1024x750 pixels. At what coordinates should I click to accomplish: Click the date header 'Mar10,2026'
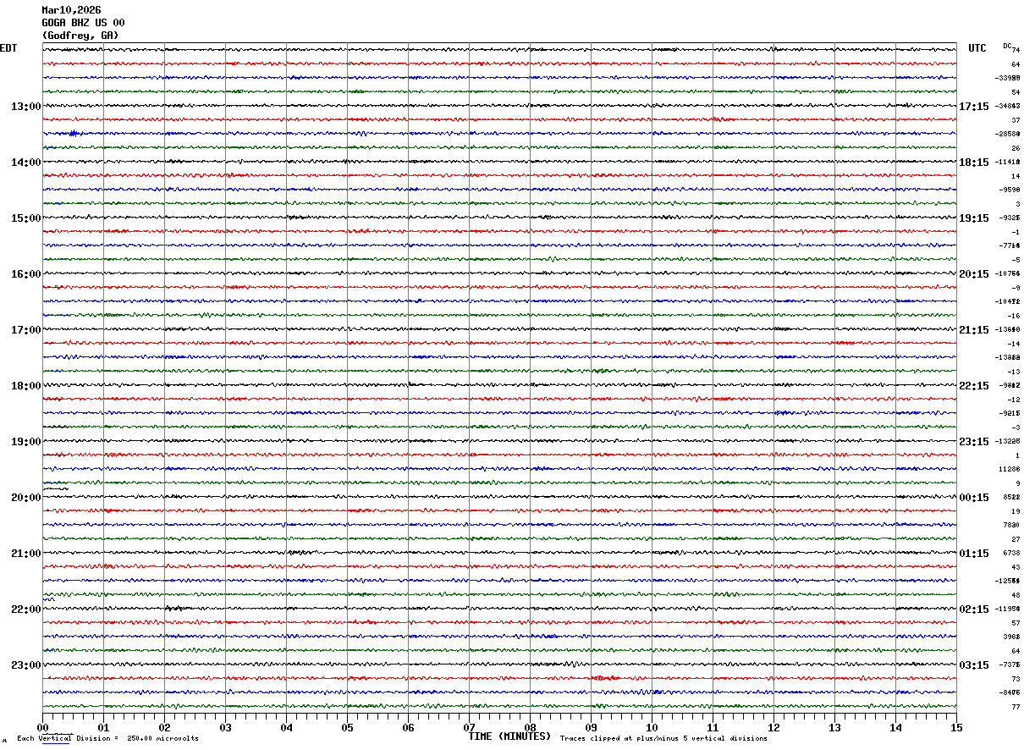click(x=71, y=10)
